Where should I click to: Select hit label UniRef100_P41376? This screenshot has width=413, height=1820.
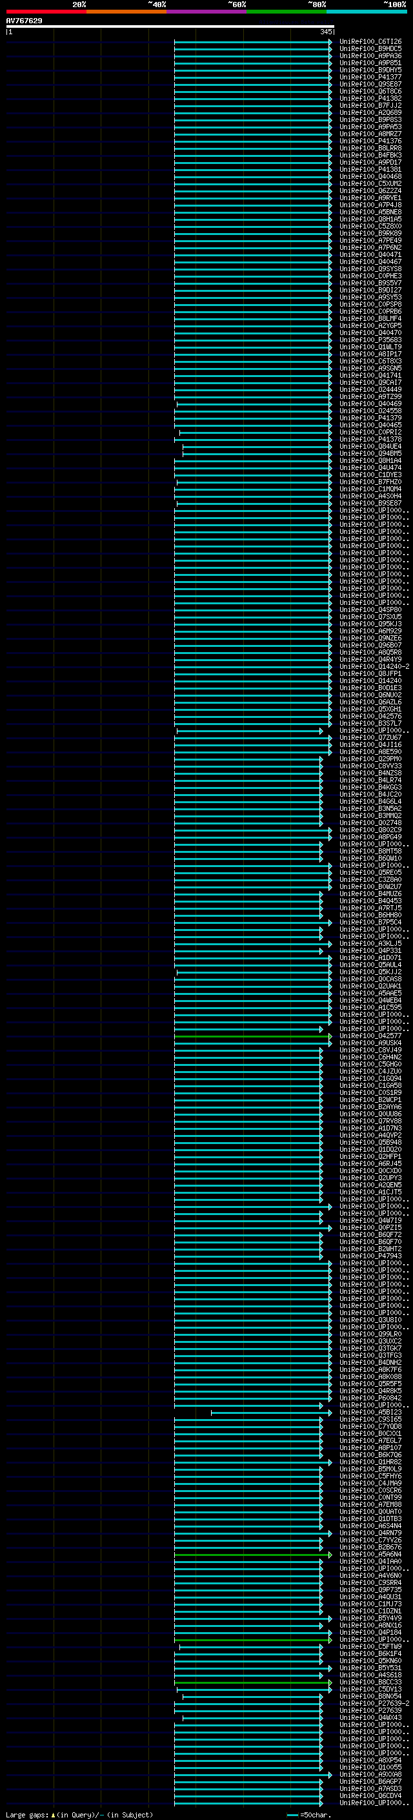370,141
